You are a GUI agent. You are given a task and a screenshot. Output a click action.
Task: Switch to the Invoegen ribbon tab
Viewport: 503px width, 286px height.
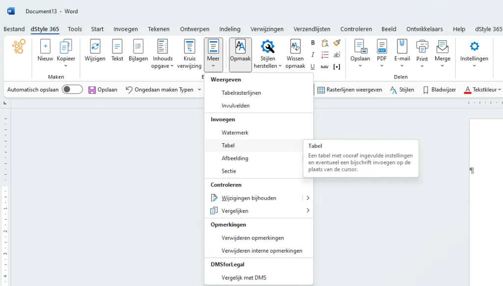(x=125, y=29)
